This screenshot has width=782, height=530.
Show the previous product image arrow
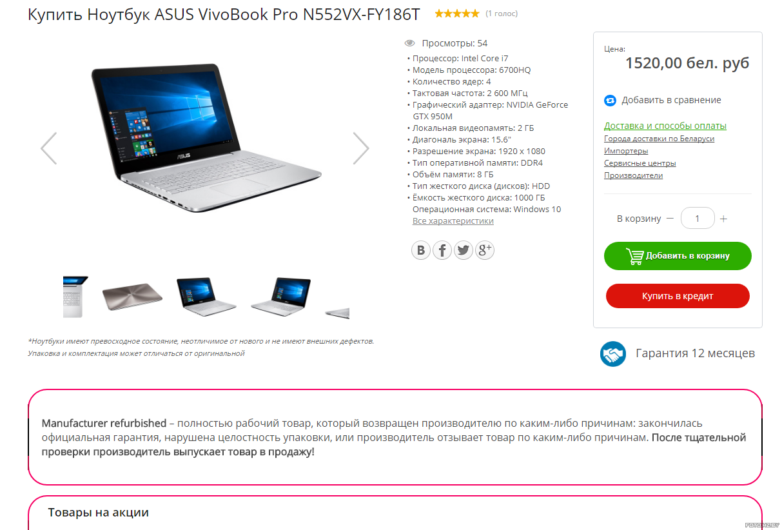tap(49, 148)
